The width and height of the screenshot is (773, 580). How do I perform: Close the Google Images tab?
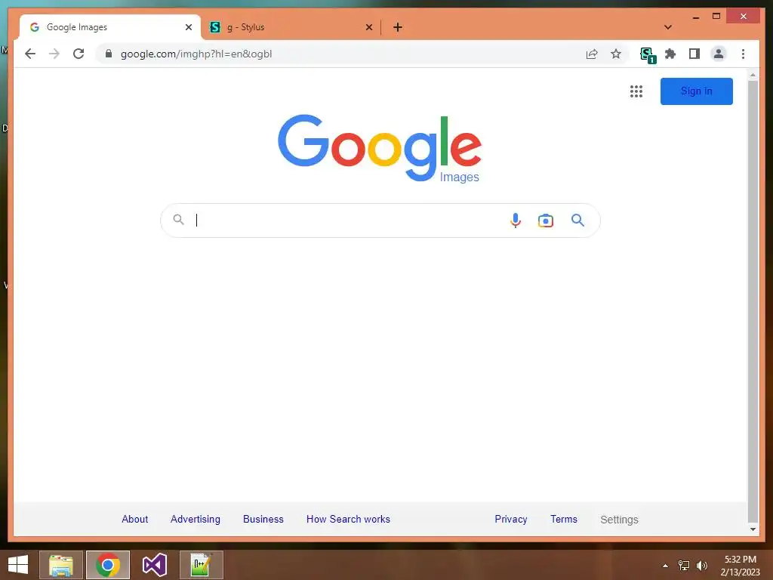click(188, 27)
